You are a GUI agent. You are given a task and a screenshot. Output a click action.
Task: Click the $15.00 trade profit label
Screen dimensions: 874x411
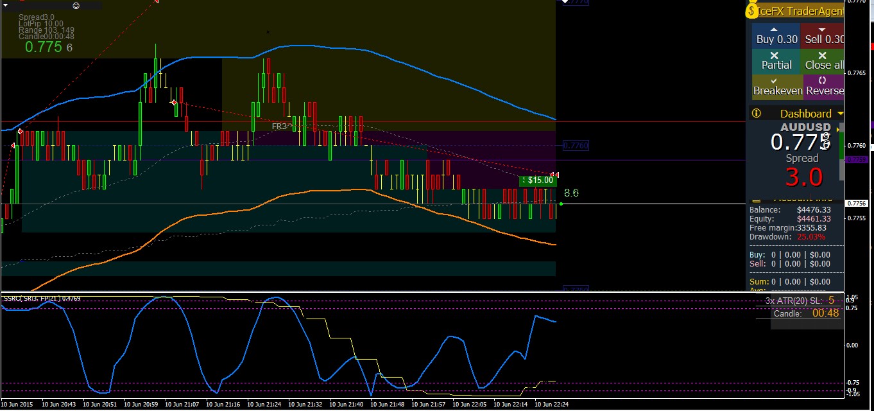[537, 180]
